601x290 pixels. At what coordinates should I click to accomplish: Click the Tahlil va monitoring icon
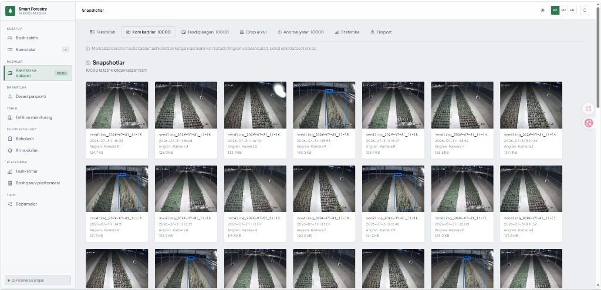point(11,117)
